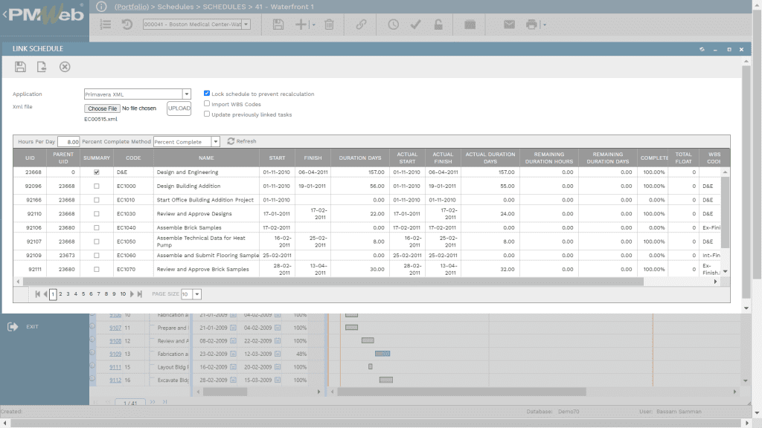Click the grid horizontal scrollbar
Image resolution: width=762 pixels, height=428 pixels.
click(333, 282)
